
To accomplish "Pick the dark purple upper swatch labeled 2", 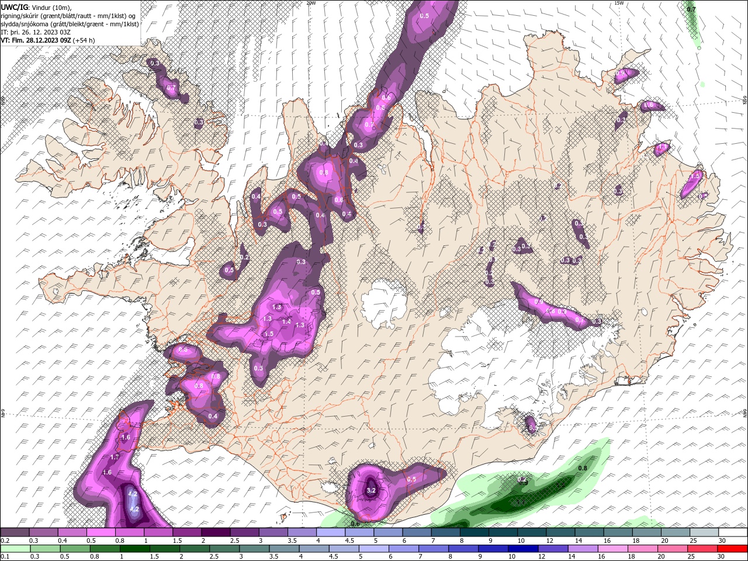I will point(216,532).
